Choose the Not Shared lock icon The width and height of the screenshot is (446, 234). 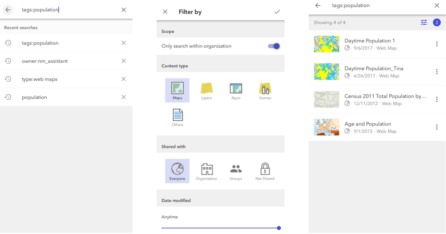(x=265, y=169)
